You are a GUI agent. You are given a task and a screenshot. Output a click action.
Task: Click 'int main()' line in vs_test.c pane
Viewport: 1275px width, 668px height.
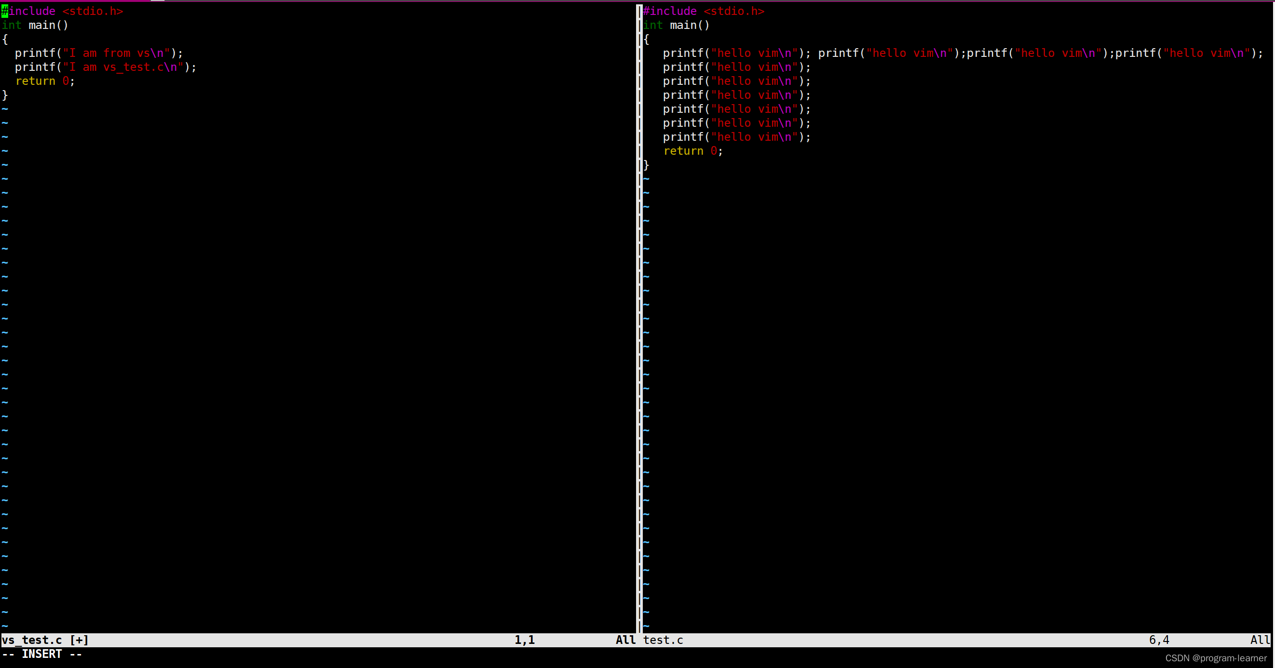pos(35,25)
